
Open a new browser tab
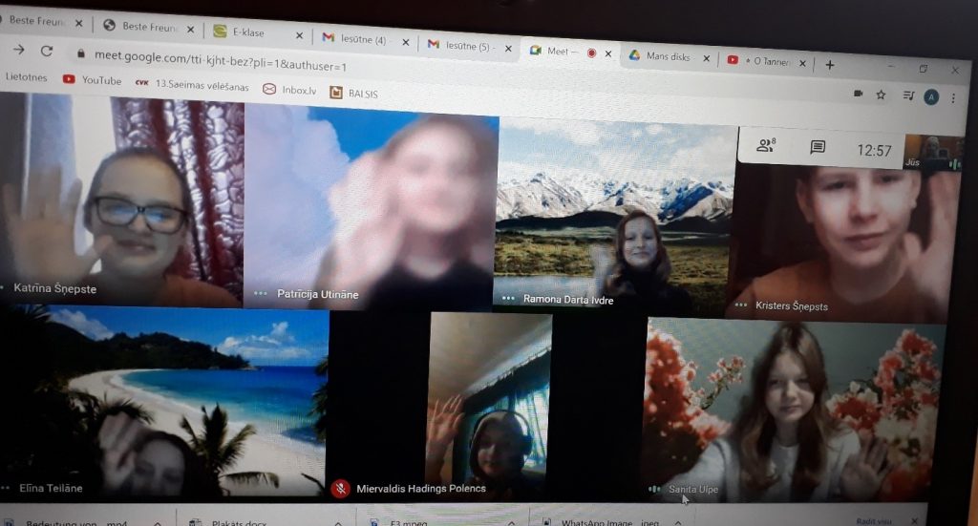(830, 64)
